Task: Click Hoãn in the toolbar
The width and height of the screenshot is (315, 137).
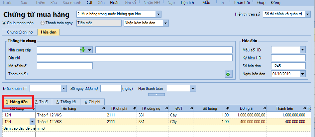Action: tap(115, 3)
